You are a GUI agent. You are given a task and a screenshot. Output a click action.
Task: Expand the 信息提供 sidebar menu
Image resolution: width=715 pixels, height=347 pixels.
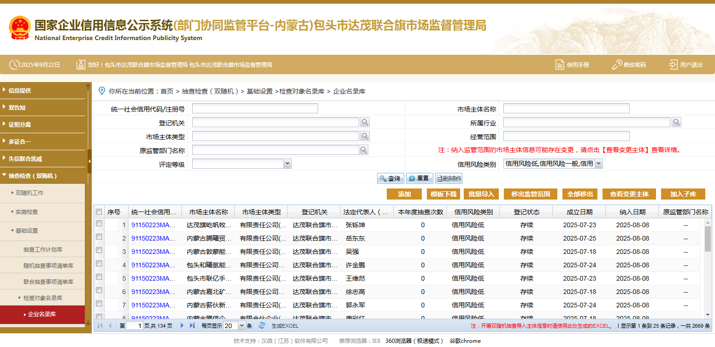[20, 91]
